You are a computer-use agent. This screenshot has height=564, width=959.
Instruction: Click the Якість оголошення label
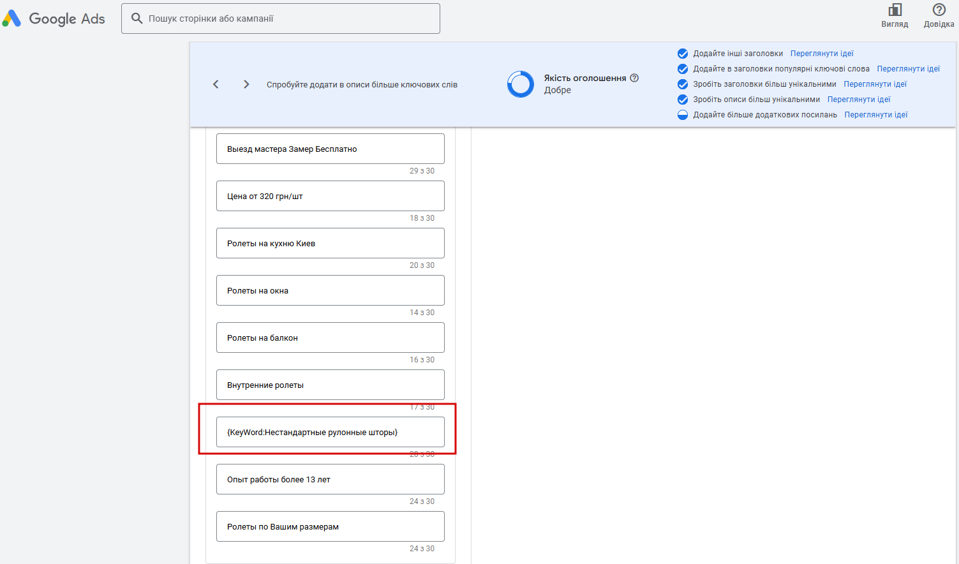pos(585,78)
